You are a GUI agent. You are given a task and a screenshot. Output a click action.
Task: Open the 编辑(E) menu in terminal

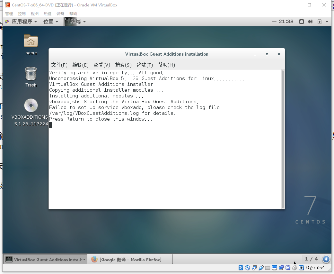(x=80, y=65)
